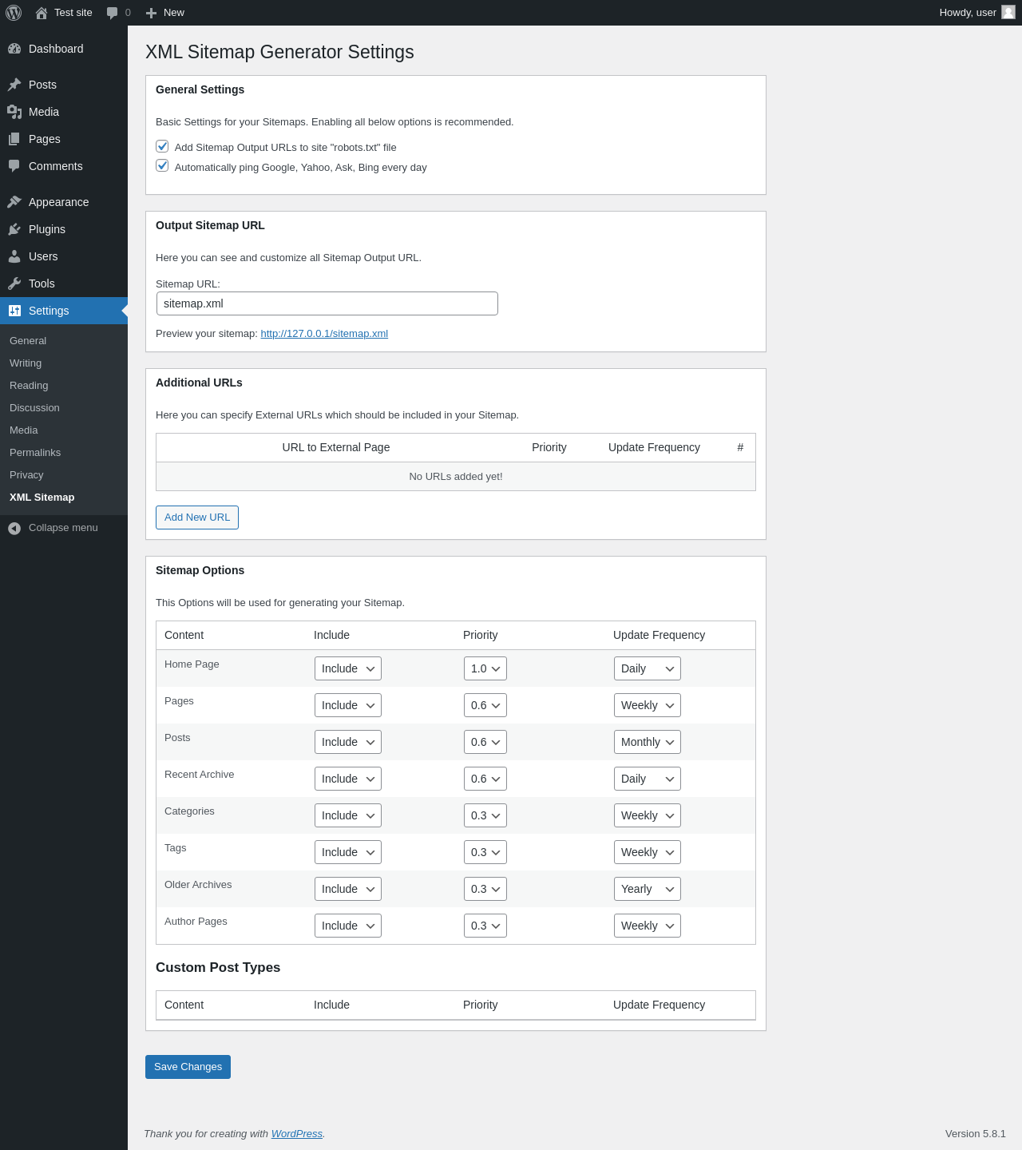
Task: Expand Older Archives update frequency dropdown
Action: (647, 889)
